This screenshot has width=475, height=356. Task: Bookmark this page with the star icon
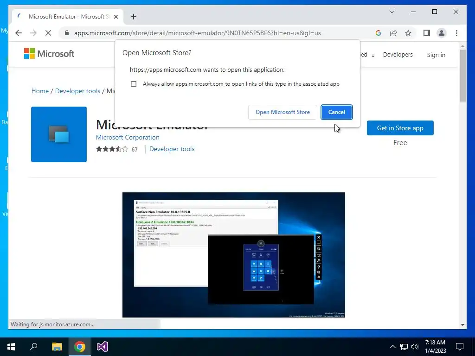[x=408, y=33]
